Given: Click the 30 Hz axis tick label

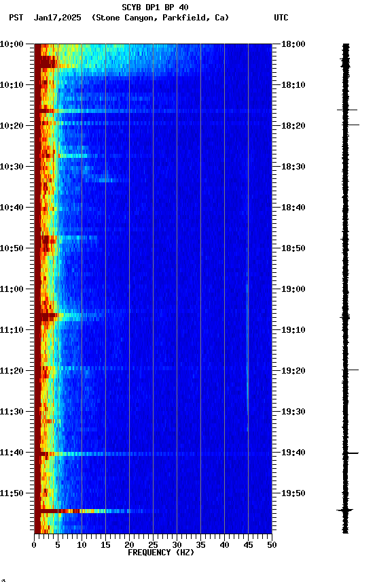Looking at the screenshot, I should tap(177, 545).
